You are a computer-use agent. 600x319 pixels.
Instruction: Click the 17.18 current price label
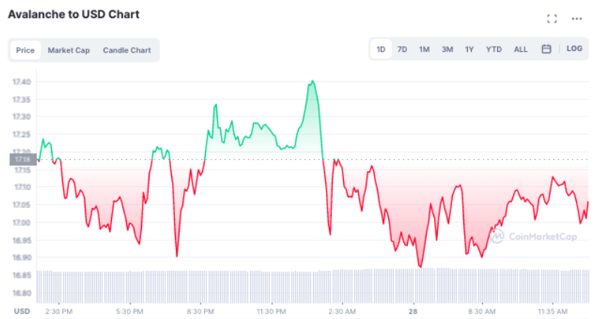tap(20, 159)
